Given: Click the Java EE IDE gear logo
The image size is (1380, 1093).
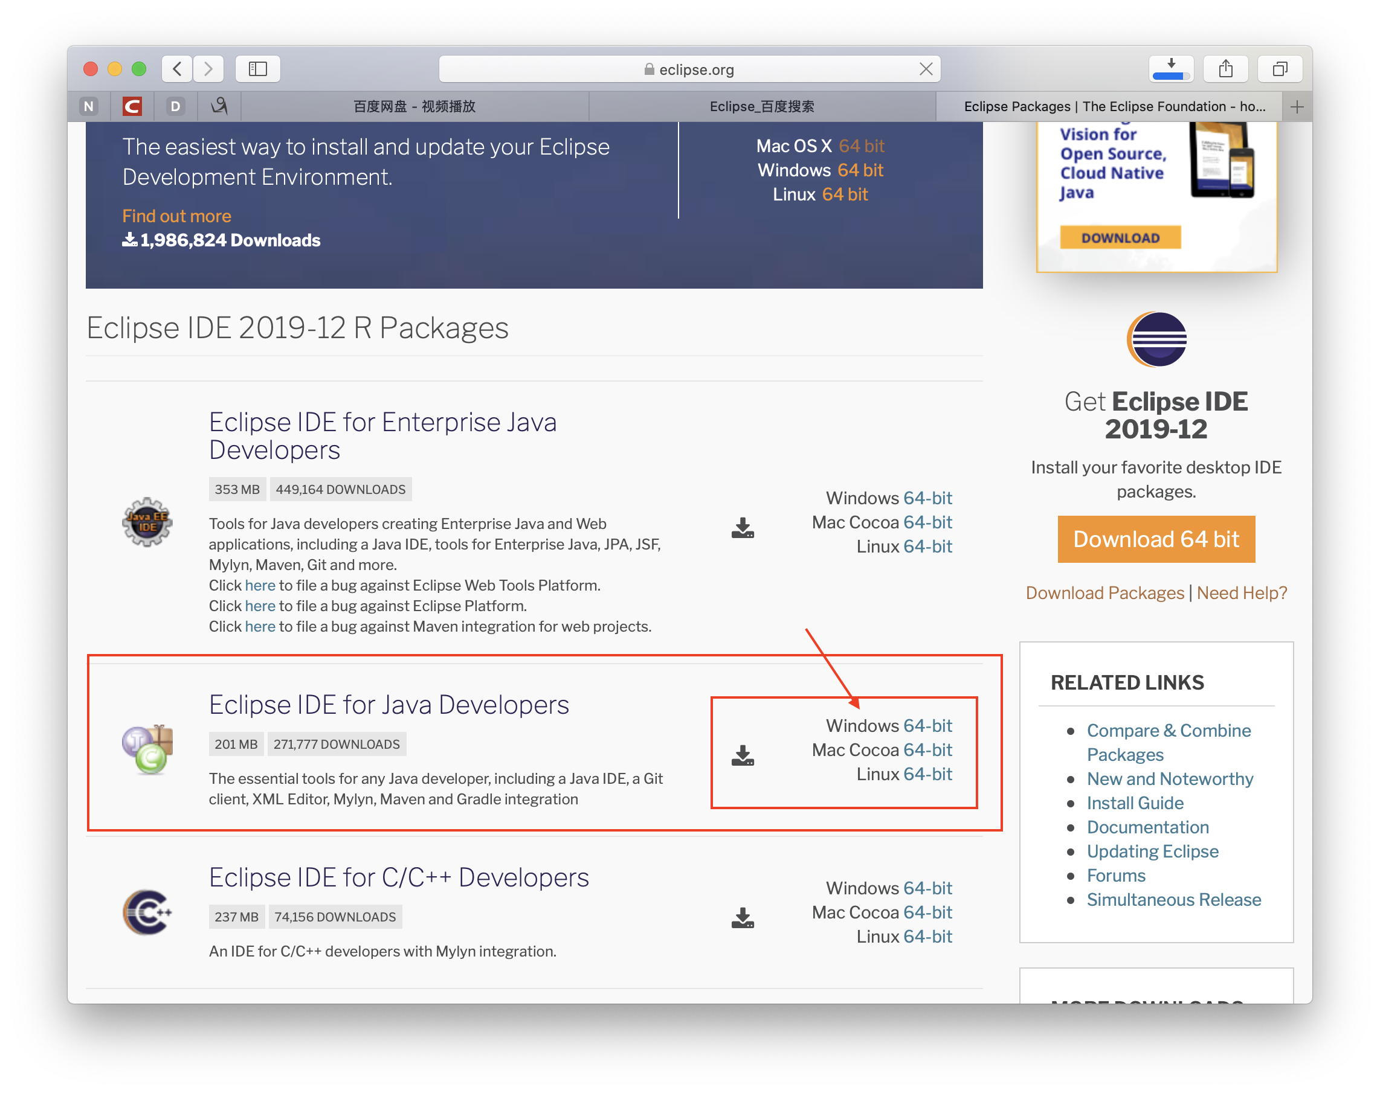Looking at the screenshot, I should pos(147,522).
